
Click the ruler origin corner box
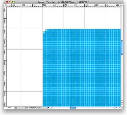coord(5,5)
